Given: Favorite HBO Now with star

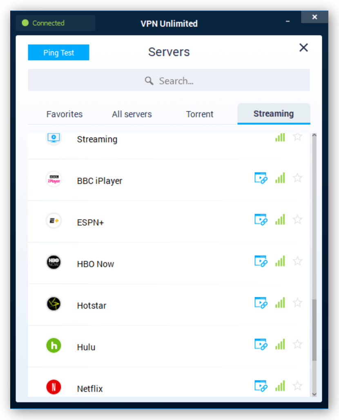Looking at the screenshot, I should [297, 261].
